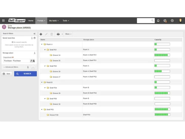Go to the Home menu item

coord(31,21)
